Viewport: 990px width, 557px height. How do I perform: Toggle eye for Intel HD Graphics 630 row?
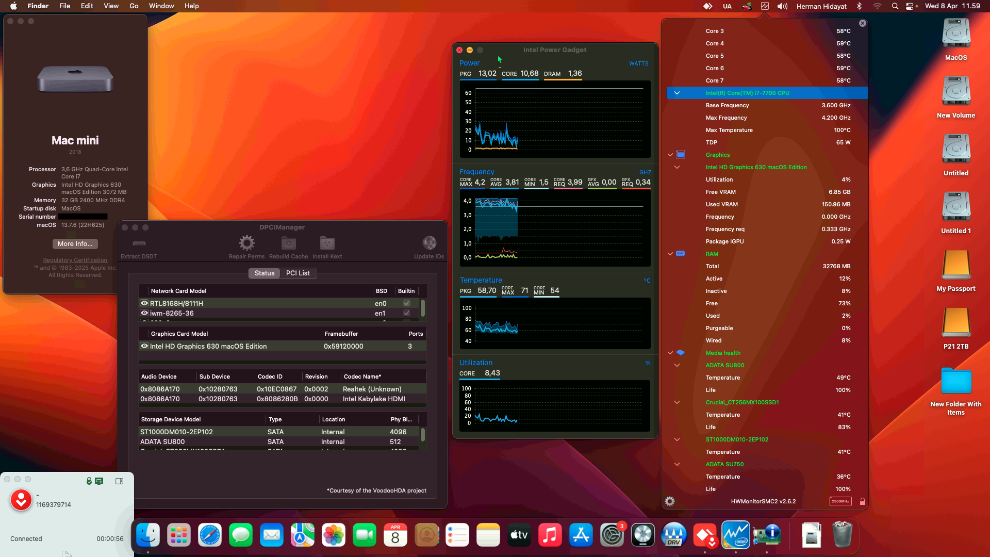(x=144, y=346)
